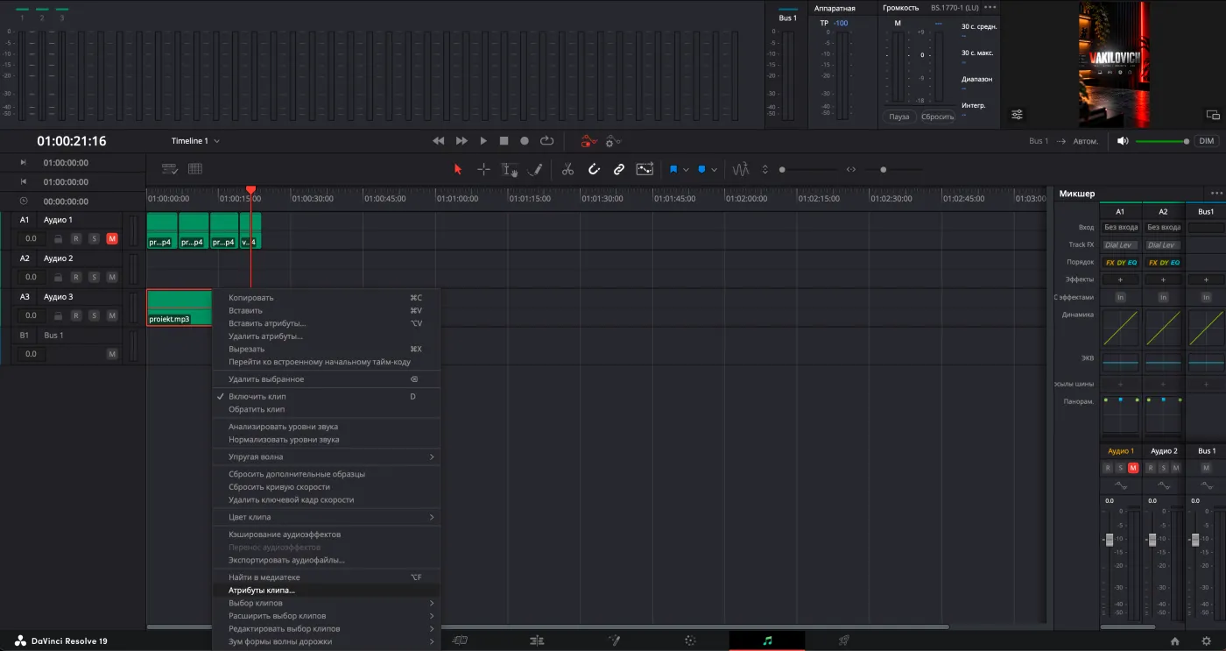Open the blue marker color dropdown arrow
The height and width of the screenshot is (651, 1226).
tap(715, 170)
